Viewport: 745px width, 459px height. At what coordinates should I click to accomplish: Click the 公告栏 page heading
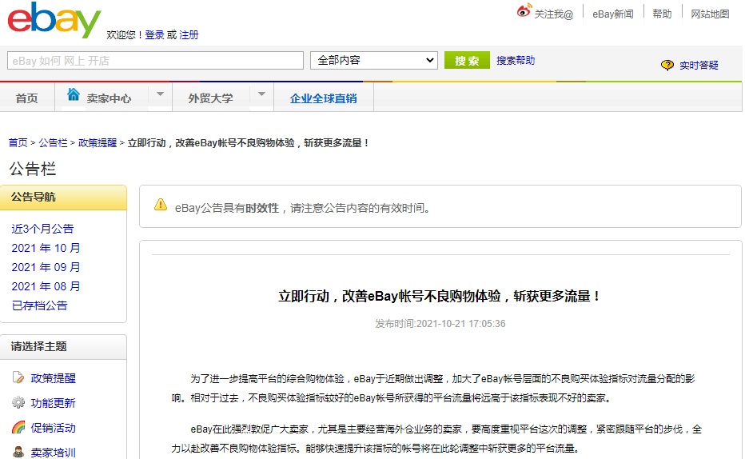[x=32, y=169]
